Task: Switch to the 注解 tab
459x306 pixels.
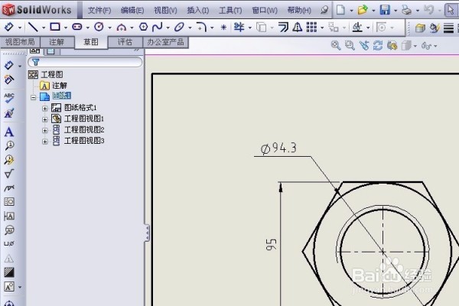Action: point(57,42)
